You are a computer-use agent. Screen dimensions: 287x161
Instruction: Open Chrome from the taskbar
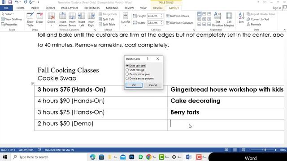148,157
